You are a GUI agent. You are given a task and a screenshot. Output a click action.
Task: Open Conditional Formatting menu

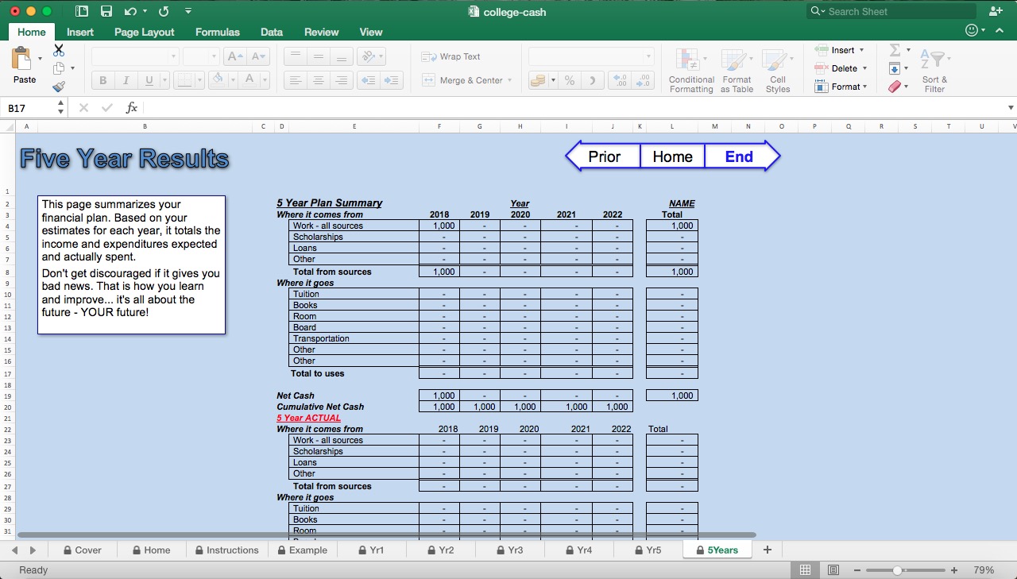click(690, 71)
